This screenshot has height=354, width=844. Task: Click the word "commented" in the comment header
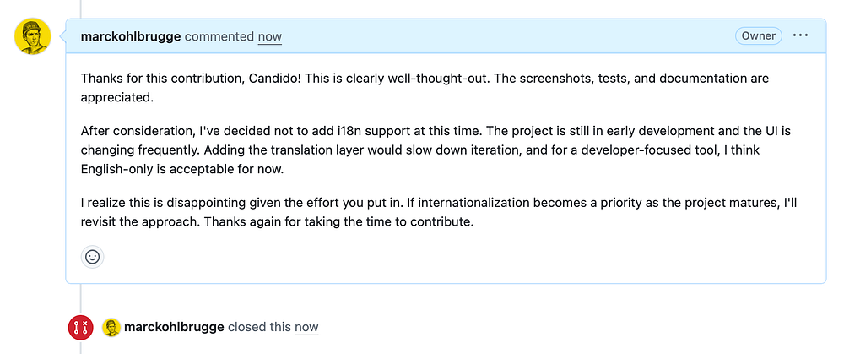(x=219, y=36)
